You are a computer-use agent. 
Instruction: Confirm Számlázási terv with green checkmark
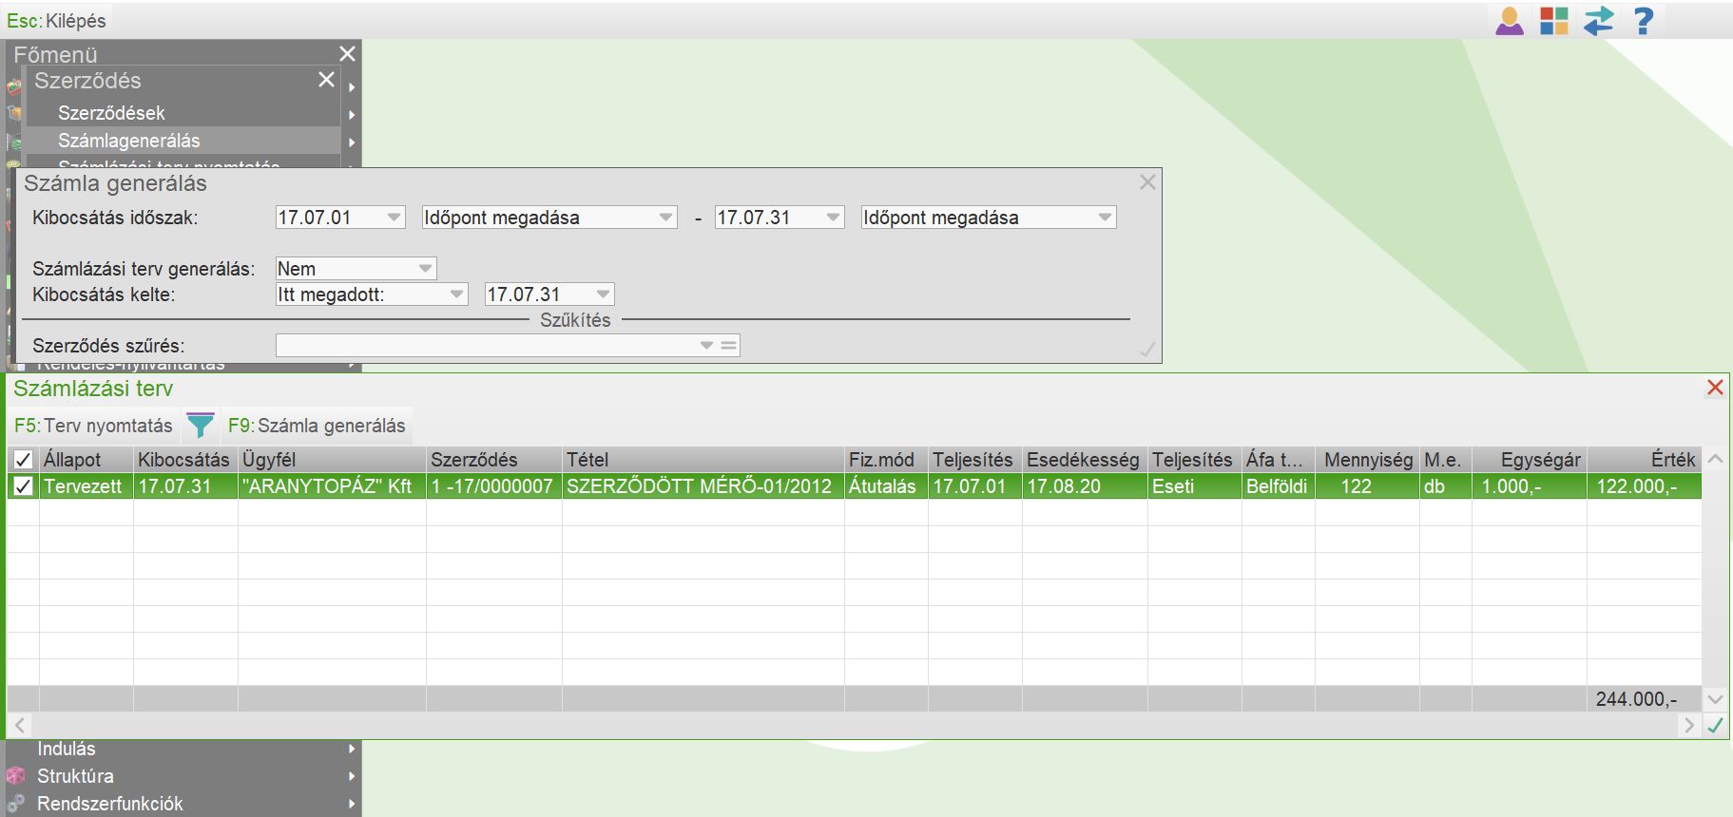[x=1716, y=726]
